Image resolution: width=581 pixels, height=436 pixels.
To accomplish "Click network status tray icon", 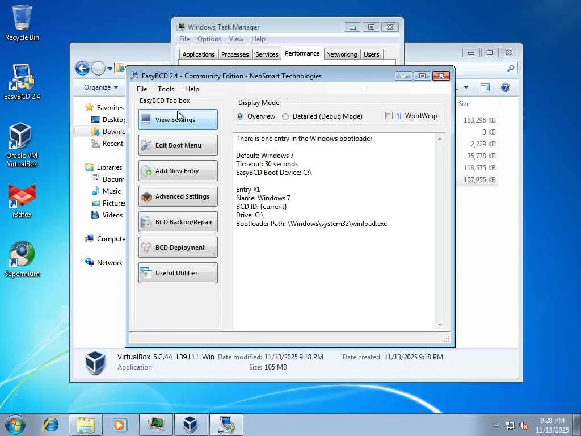I will (510, 426).
